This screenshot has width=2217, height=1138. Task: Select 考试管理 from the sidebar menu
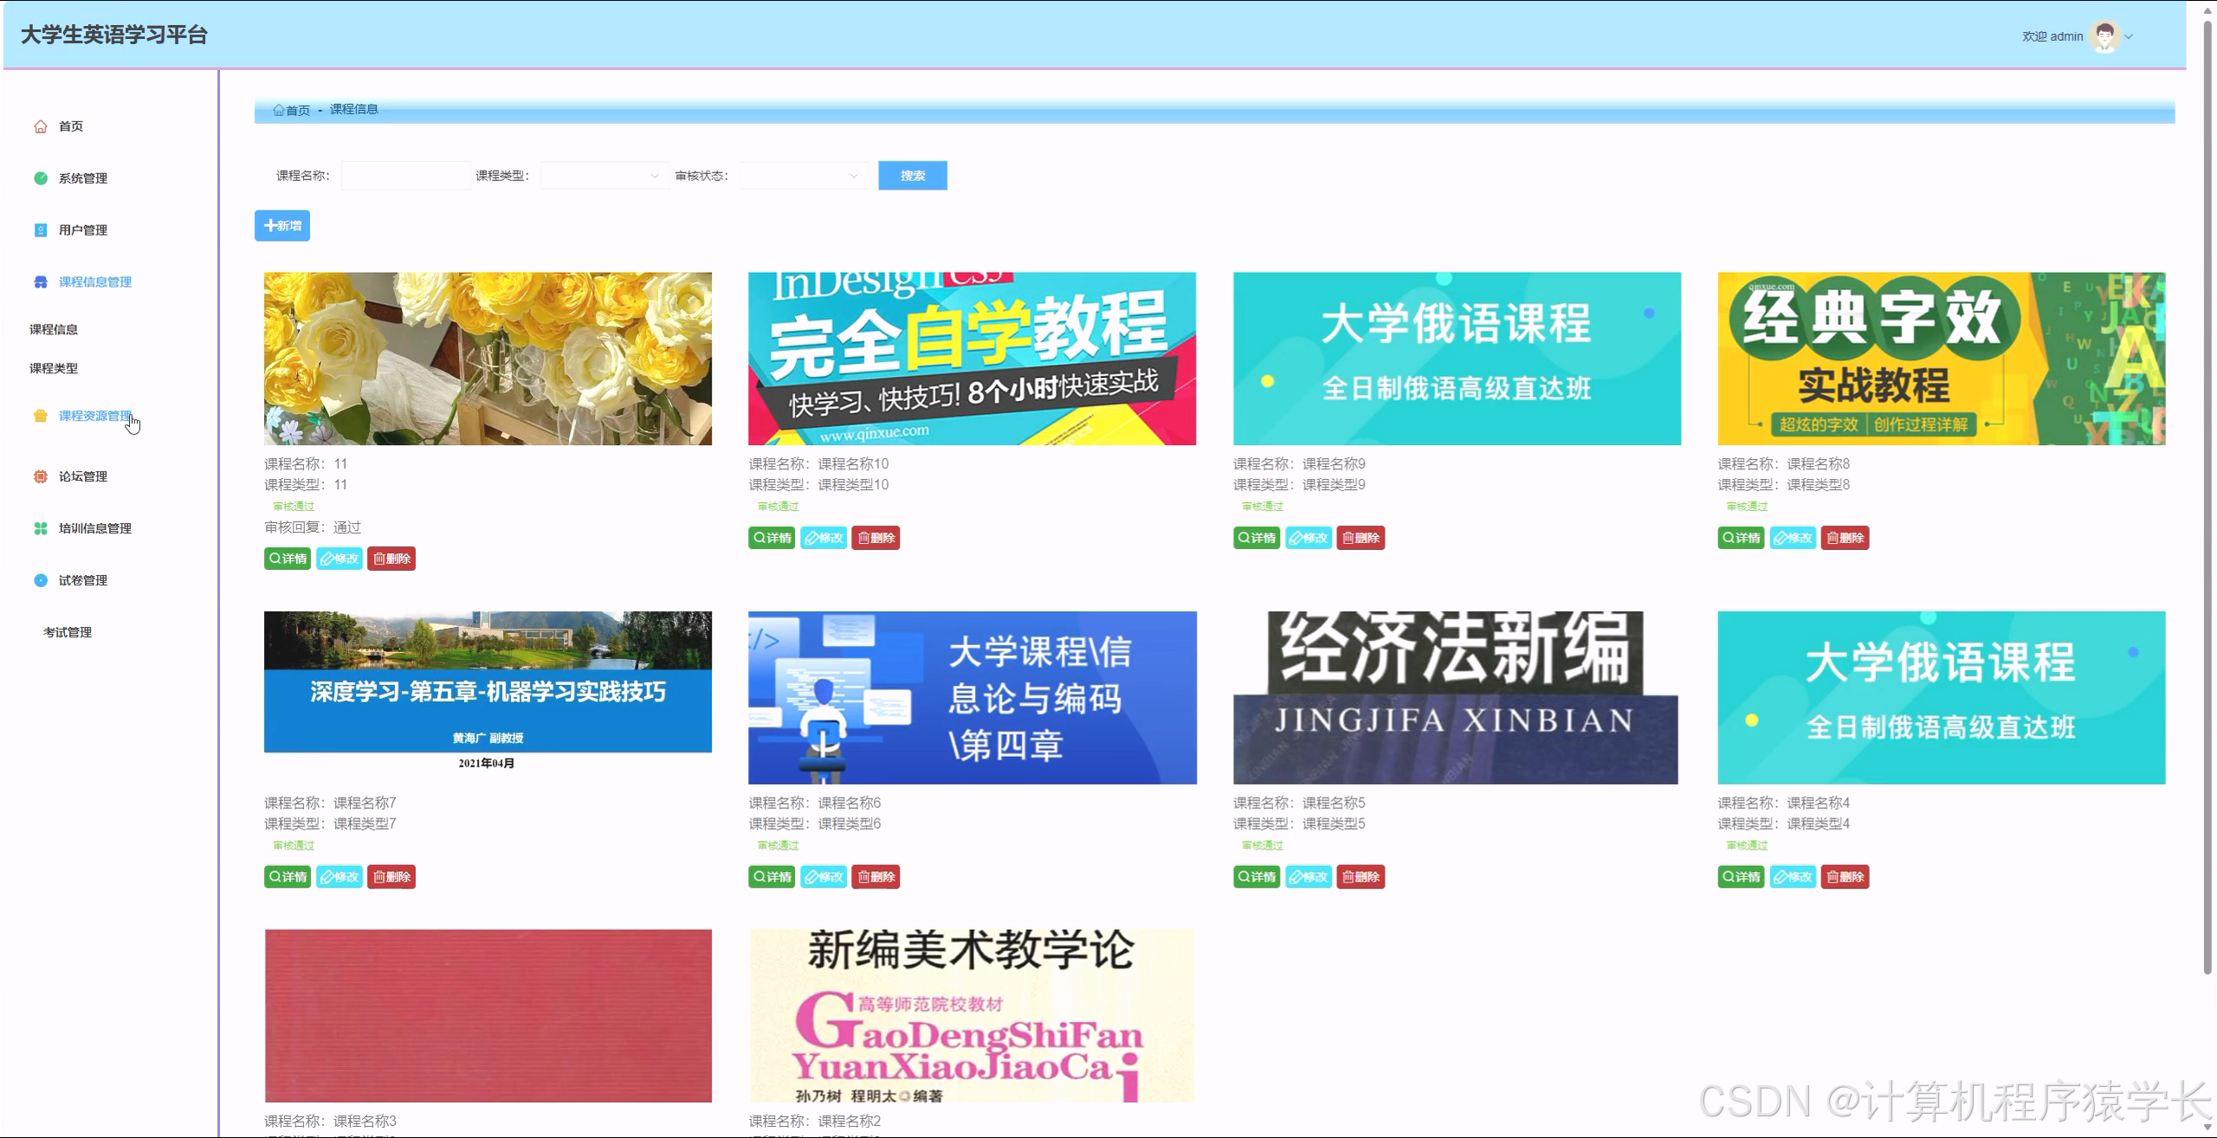click(69, 631)
